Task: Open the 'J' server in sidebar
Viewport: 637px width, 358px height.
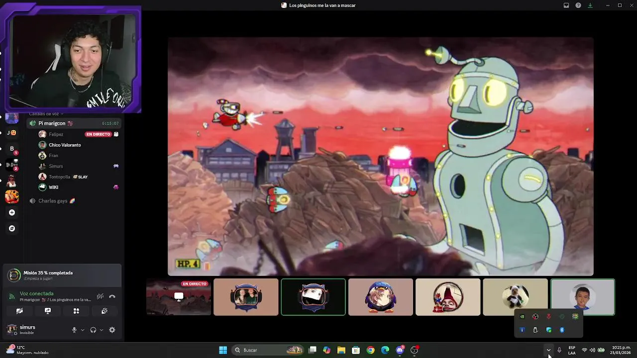Action: (11, 133)
